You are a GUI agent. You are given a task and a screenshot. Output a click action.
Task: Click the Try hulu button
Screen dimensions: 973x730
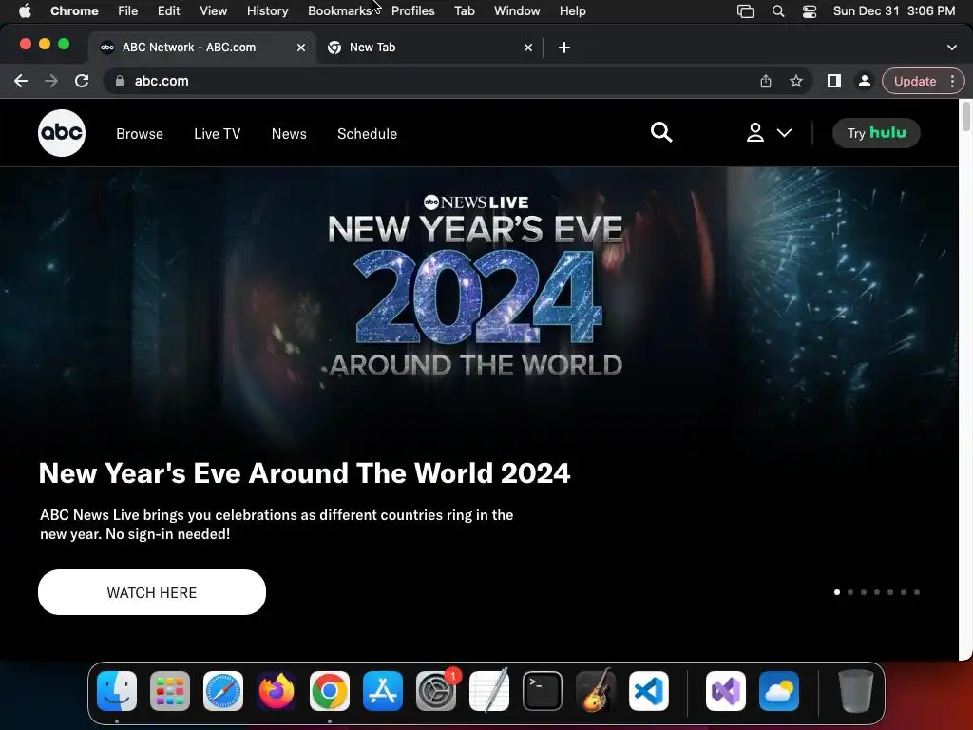click(875, 133)
